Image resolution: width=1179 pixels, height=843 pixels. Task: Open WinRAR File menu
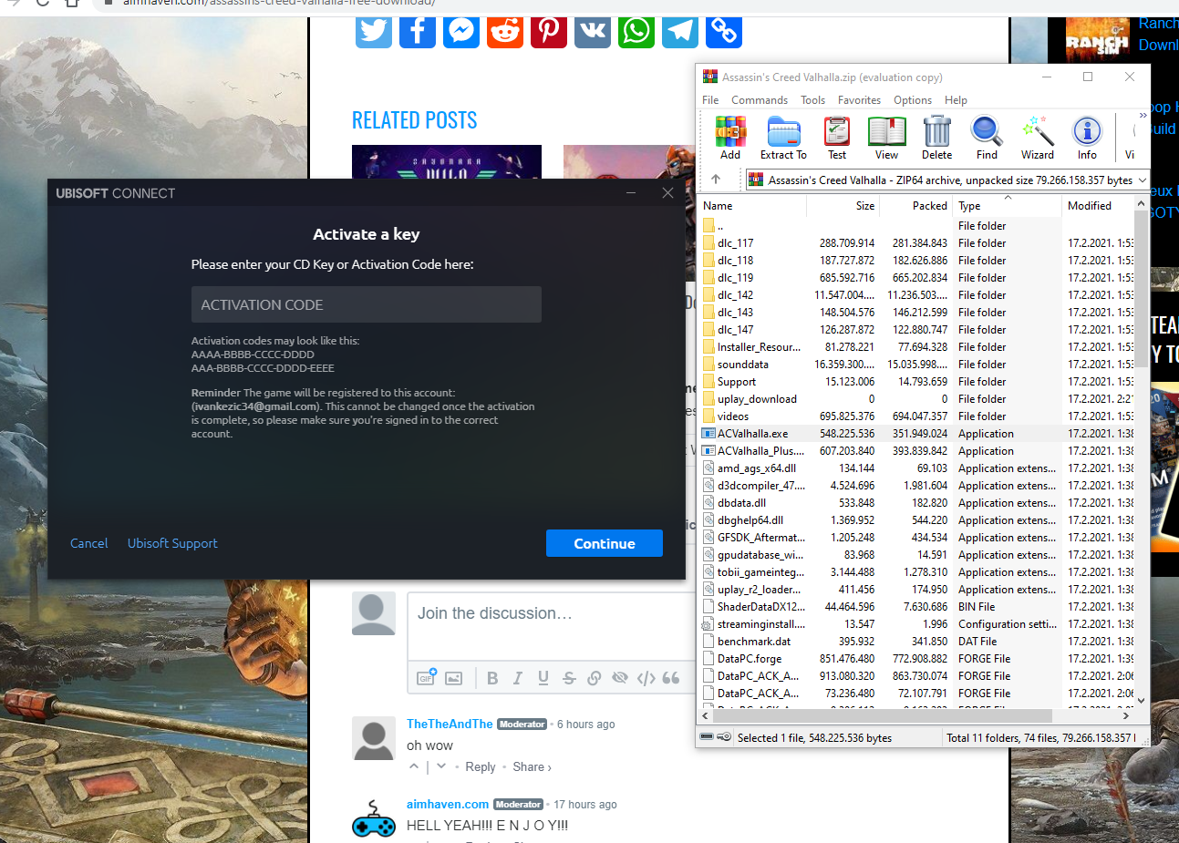[x=710, y=100]
